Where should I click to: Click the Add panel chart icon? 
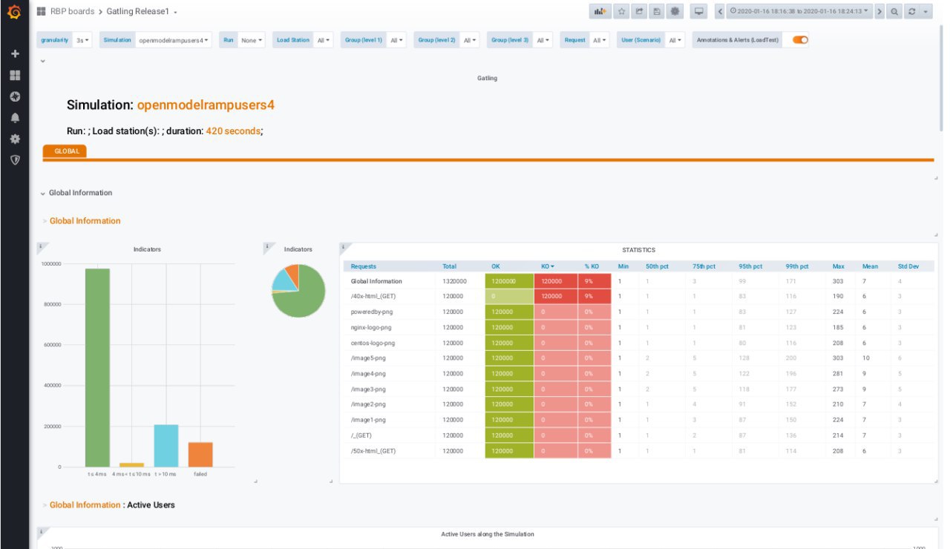click(599, 12)
